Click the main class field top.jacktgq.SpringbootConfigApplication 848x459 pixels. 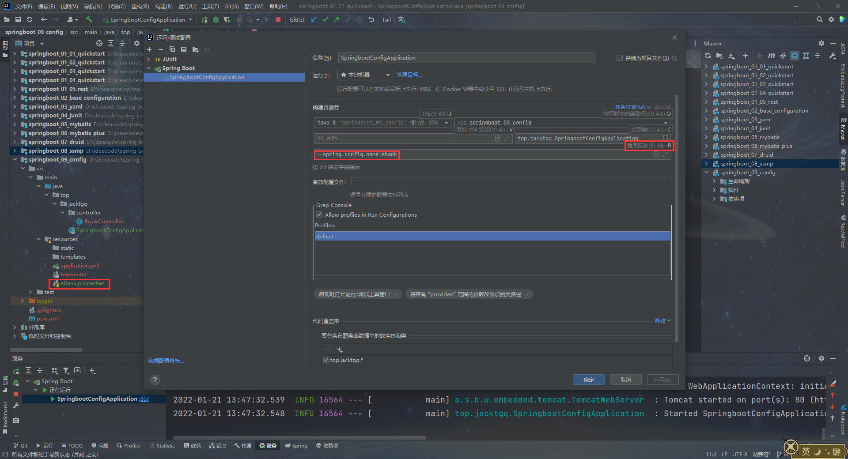coord(593,139)
